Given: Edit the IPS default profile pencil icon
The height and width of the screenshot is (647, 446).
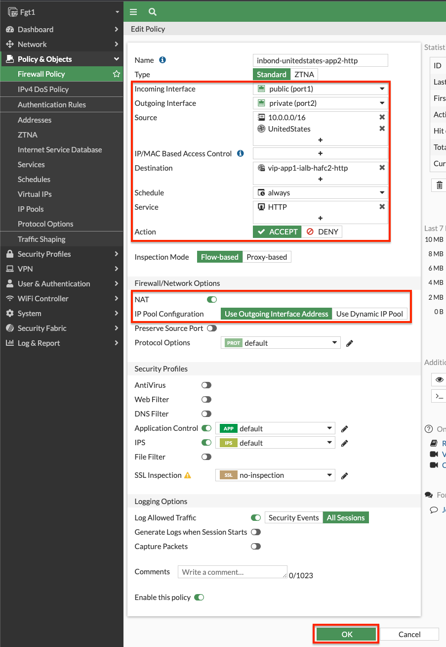Looking at the screenshot, I should pos(345,443).
